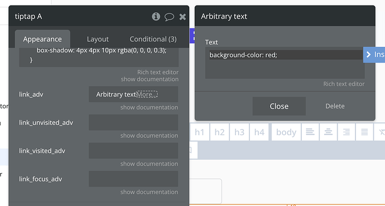Apply the h4 heading format
Screen dimensions: 385x206
[259, 132]
